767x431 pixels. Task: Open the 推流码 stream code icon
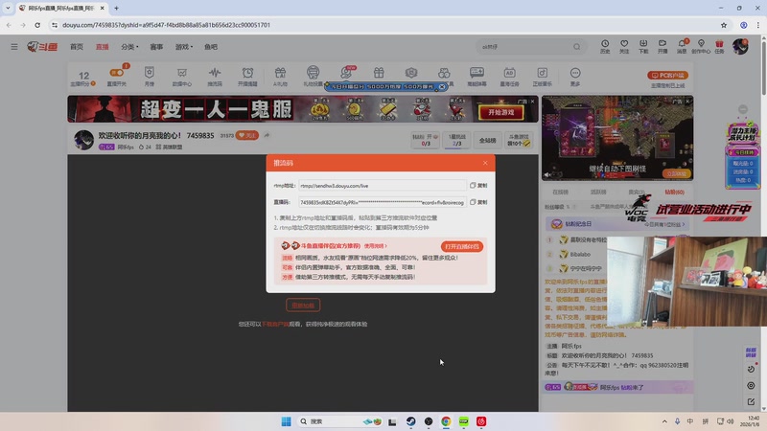(x=214, y=77)
